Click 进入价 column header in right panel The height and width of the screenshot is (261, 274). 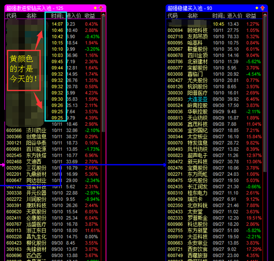pos(234,16)
